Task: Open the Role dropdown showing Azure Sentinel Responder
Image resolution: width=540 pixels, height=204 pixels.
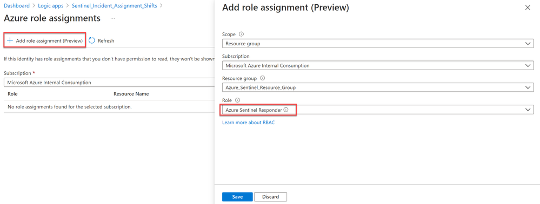Action: pos(378,110)
